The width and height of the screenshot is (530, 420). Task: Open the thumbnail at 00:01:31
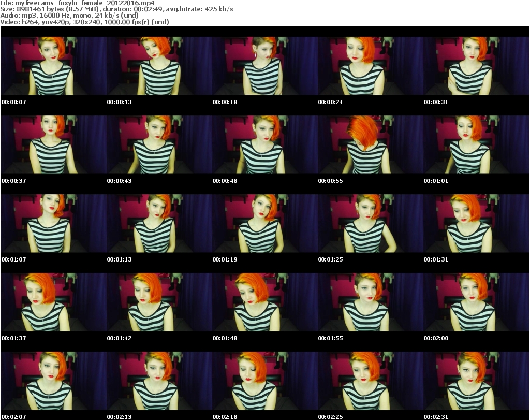[476, 224]
